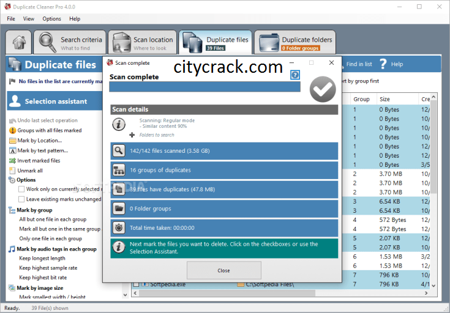Select All but one file in each group
Viewport: 450px width, 313px height.
tap(53, 219)
